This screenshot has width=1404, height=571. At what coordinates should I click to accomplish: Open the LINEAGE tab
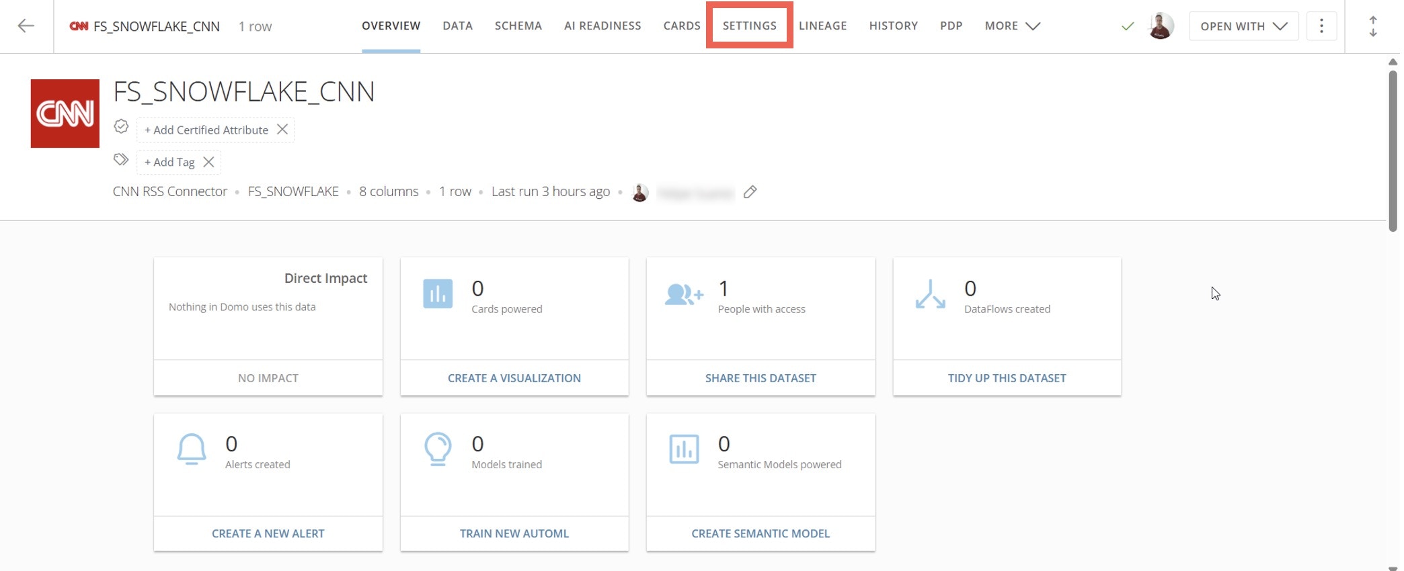coord(823,26)
